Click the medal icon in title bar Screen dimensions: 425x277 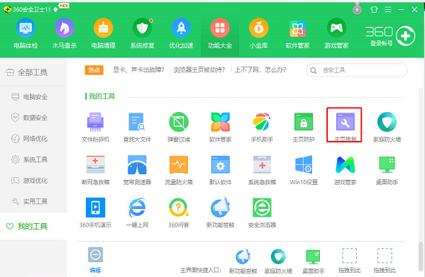pos(357,9)
